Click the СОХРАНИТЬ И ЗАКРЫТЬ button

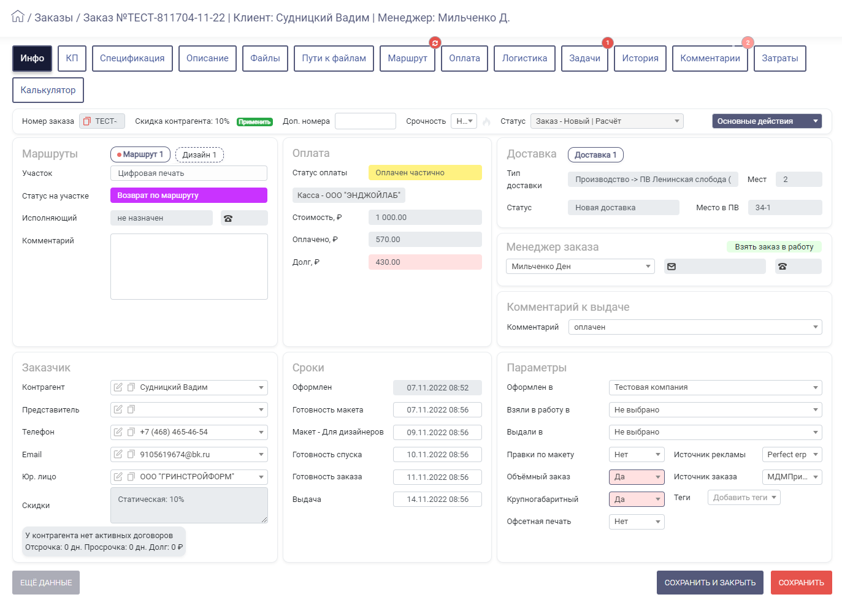[x=710, y=583]
